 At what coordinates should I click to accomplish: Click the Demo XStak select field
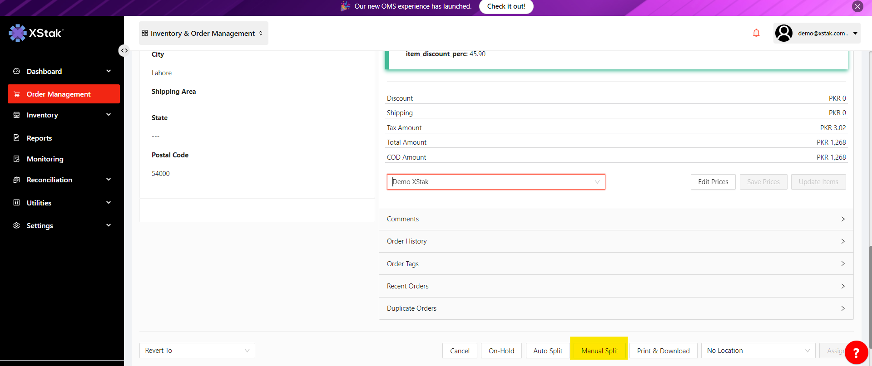495,182
